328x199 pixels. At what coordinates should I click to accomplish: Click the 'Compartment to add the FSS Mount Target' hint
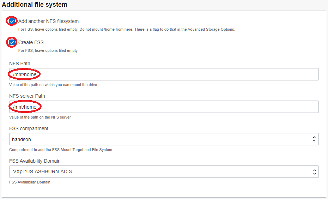tap(61, 150)
